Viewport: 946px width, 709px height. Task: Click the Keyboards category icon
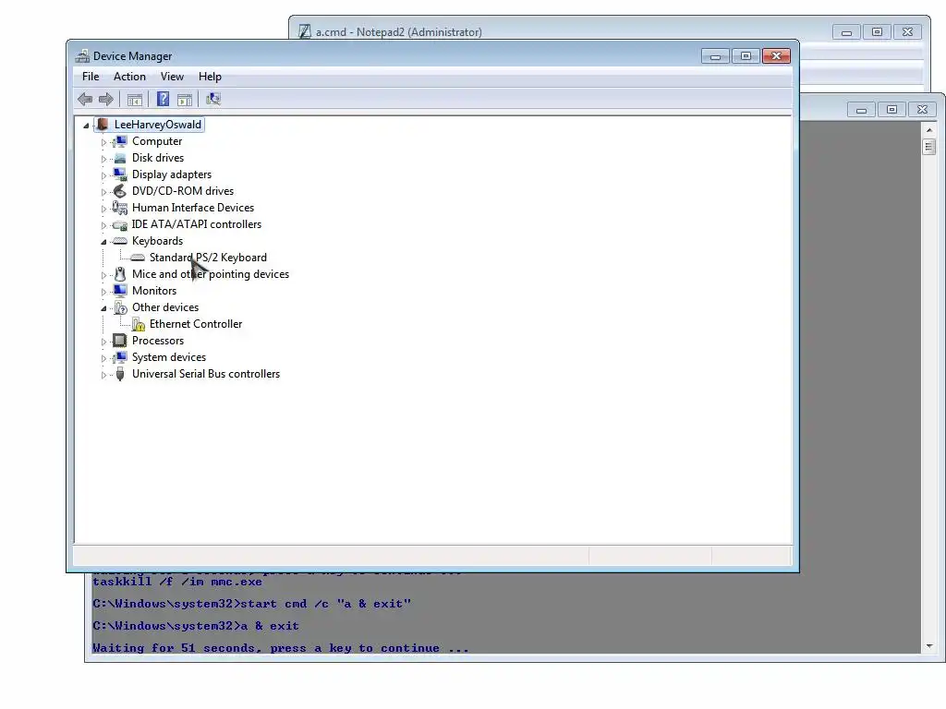[x=120, y=241]
